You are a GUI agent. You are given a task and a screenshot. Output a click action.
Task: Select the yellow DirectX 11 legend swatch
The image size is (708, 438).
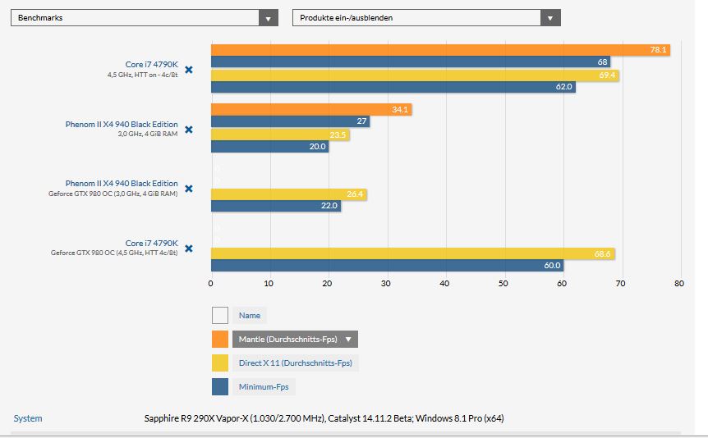click(220, 363)
